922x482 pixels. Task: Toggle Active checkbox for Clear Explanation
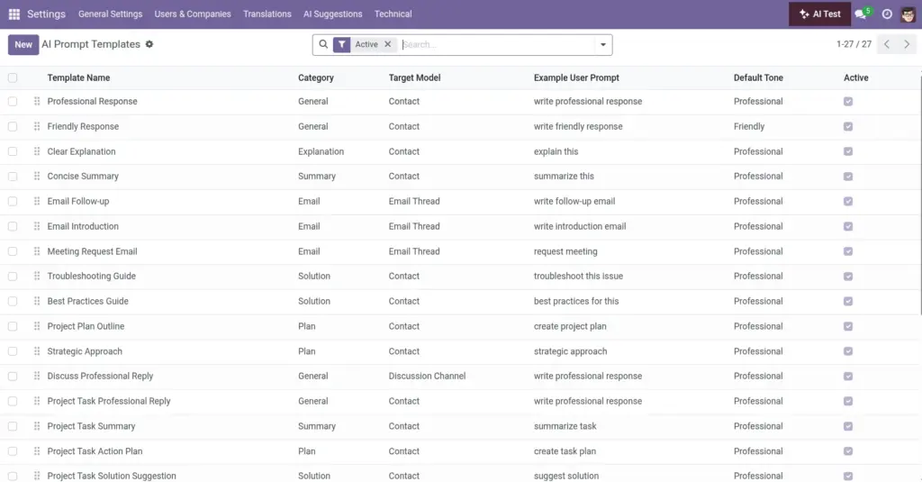(x=848, y=151)
